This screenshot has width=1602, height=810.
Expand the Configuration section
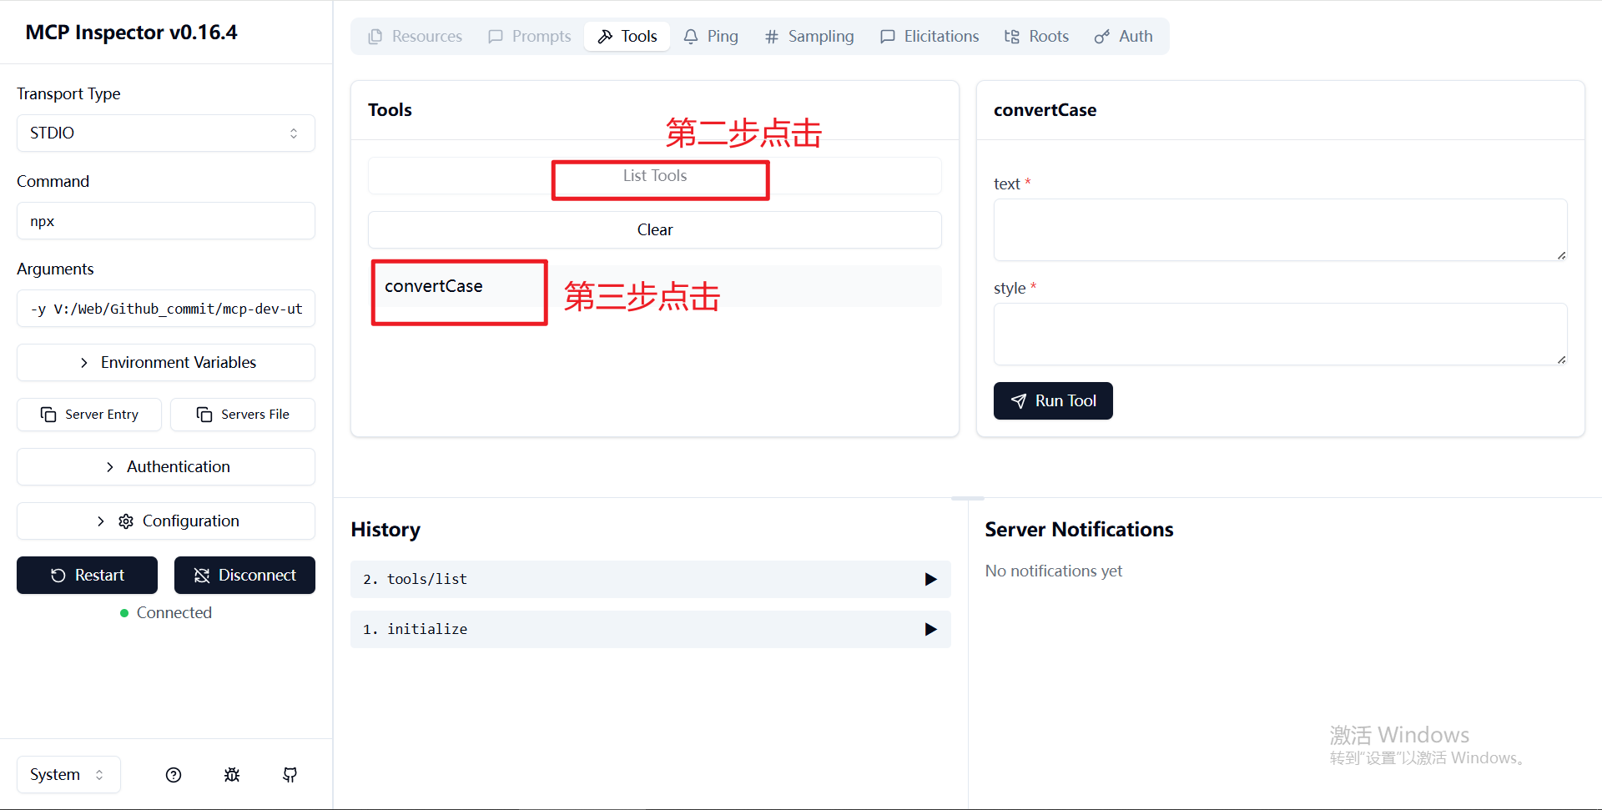point(166,521)
